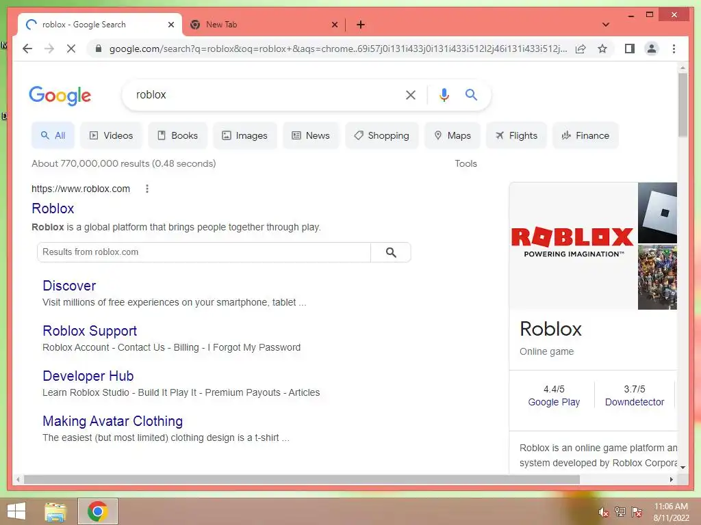The image size is (701, 525).
Task: Open the Chrome profile avatar
Action: tap(652, 49)
